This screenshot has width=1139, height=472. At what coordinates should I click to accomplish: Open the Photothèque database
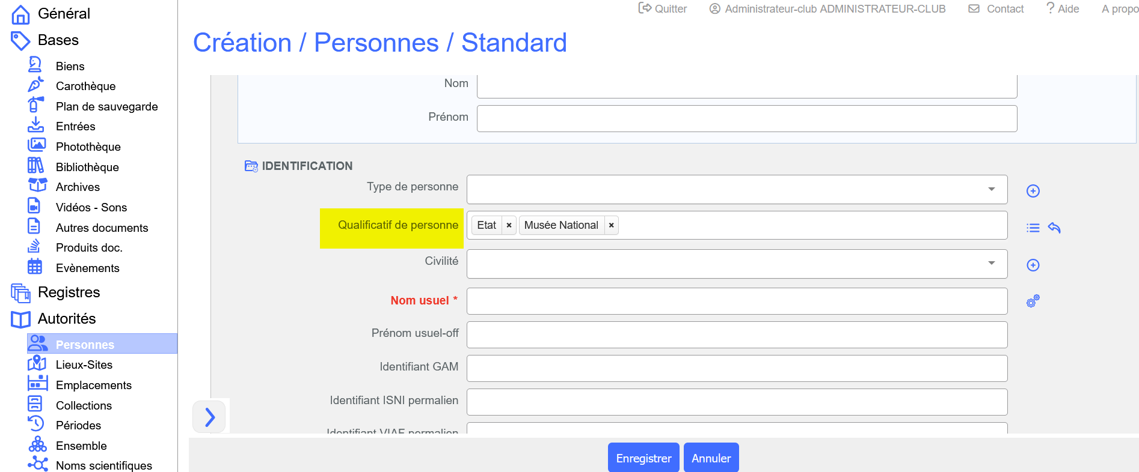88,147
